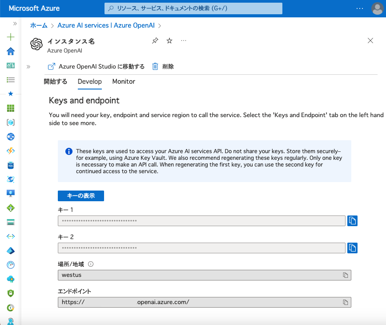The image size is (386, 325).
Task: Click the キー 1 masked field
Action: click(x=201, y=221)
